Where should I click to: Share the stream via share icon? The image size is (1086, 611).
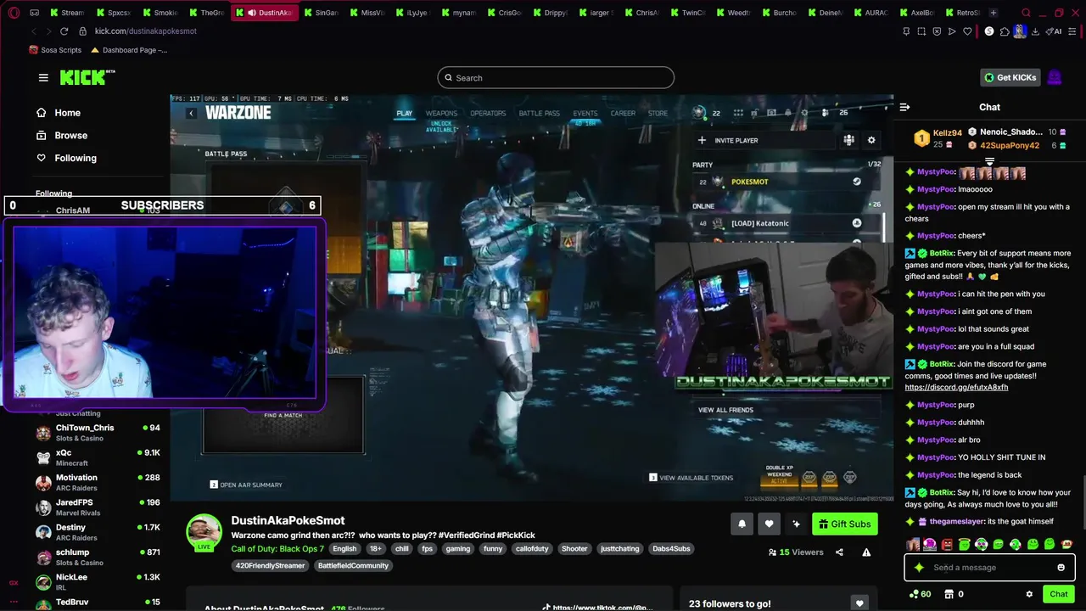[839, 552]
